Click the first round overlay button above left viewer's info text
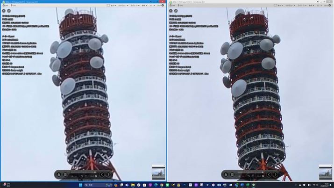Screen dimensions: 334x188 coord(4,11)
